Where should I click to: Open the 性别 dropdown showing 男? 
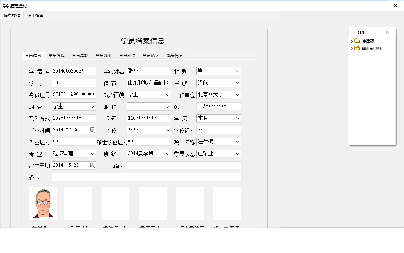pos(237,71)
